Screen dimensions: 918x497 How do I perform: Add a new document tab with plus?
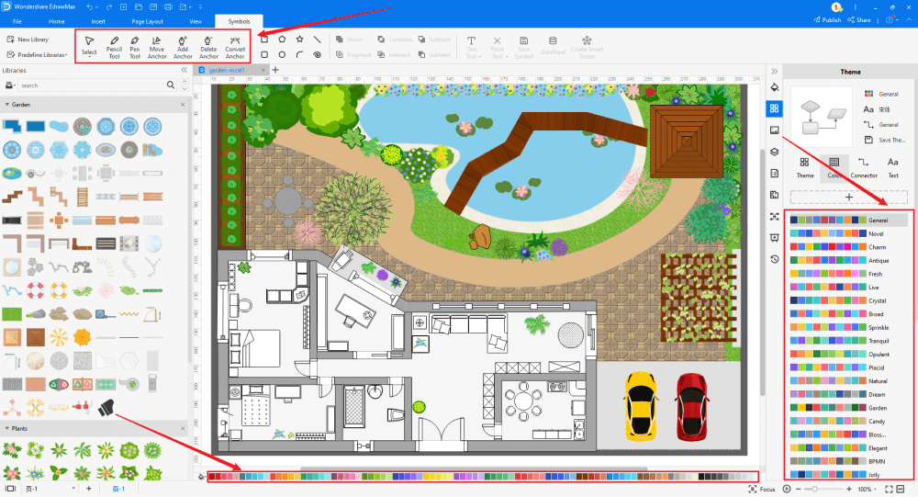[275, 70]
